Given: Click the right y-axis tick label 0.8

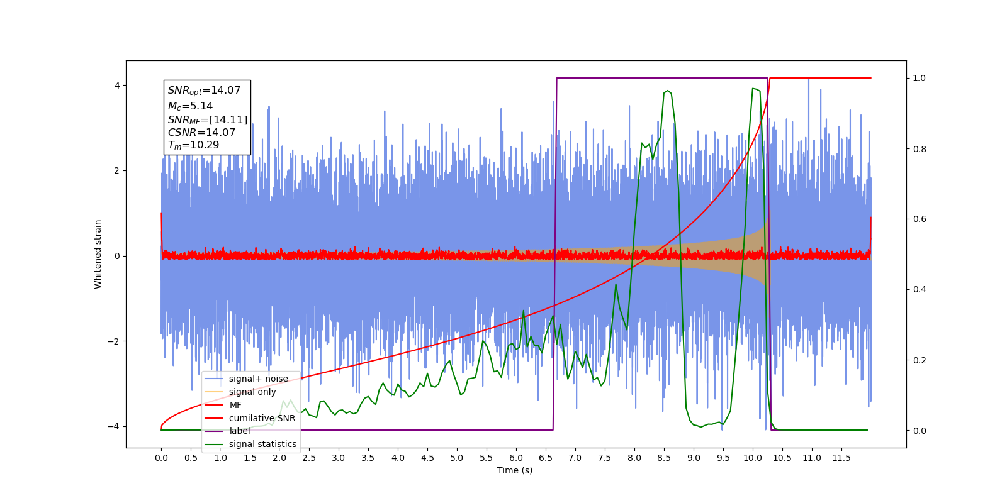Looking at the screenshot, I should (920, 149).
